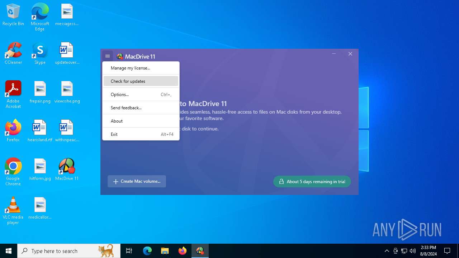459x258 pixels.
Task: Click Create Mac volume... button
Action: click(x=137, y=181)
